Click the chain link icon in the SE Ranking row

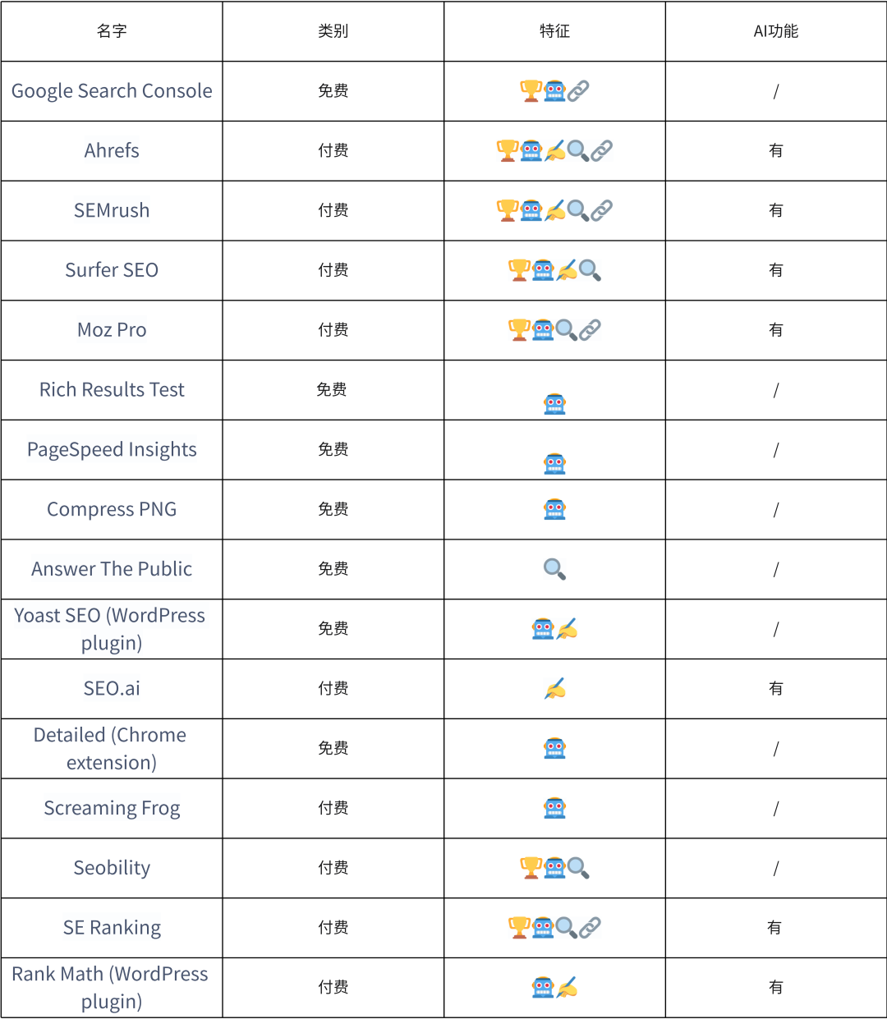pyautogui.click(x=590, y=928)
